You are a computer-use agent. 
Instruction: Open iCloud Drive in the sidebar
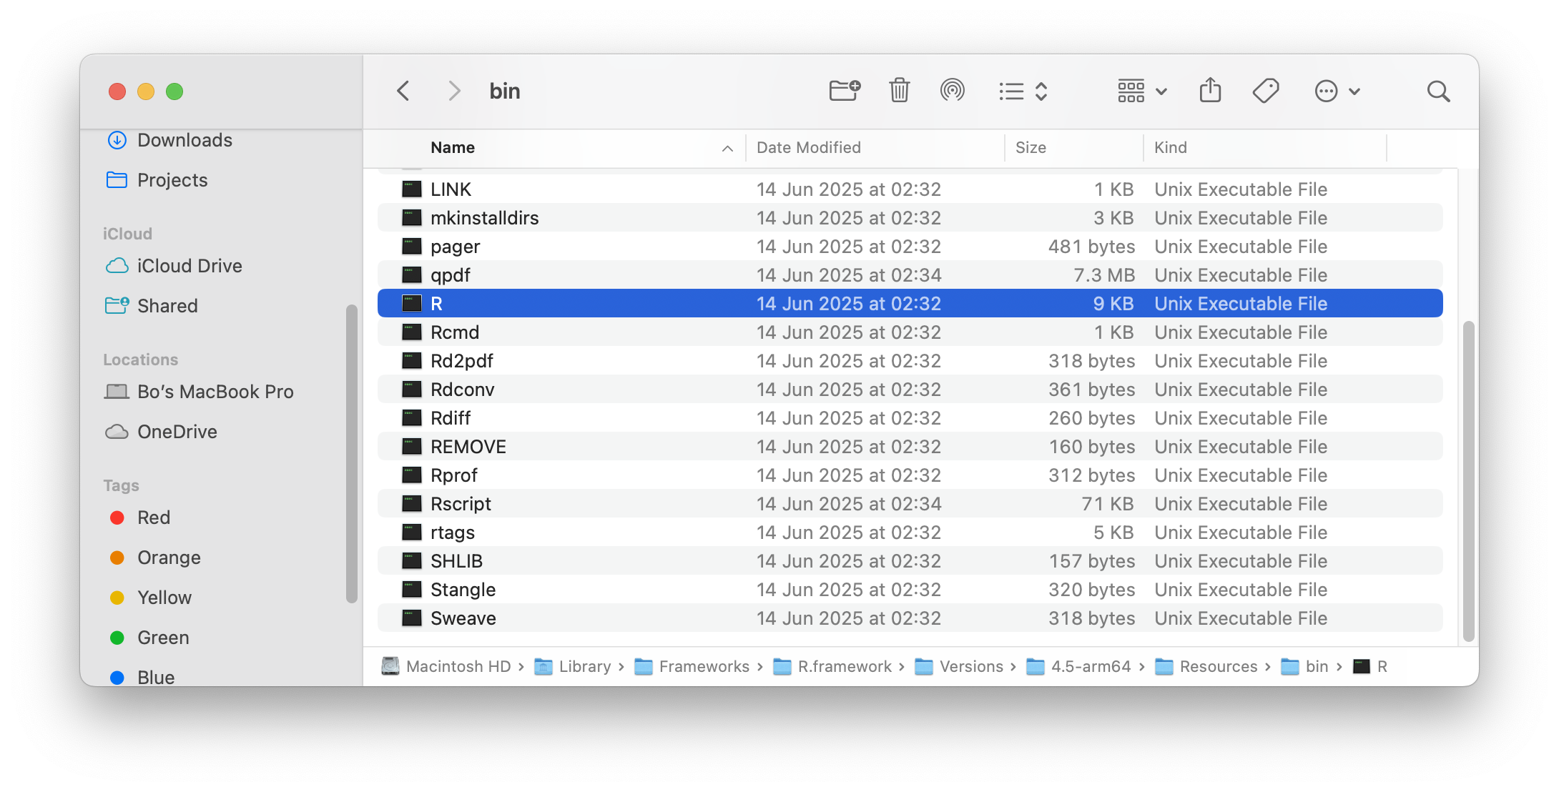tap(190, 266)
